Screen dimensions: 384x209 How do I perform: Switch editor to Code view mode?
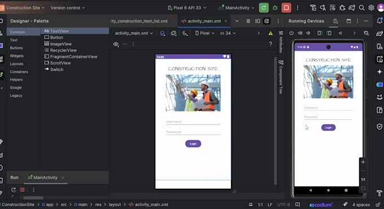click(248, 21)
